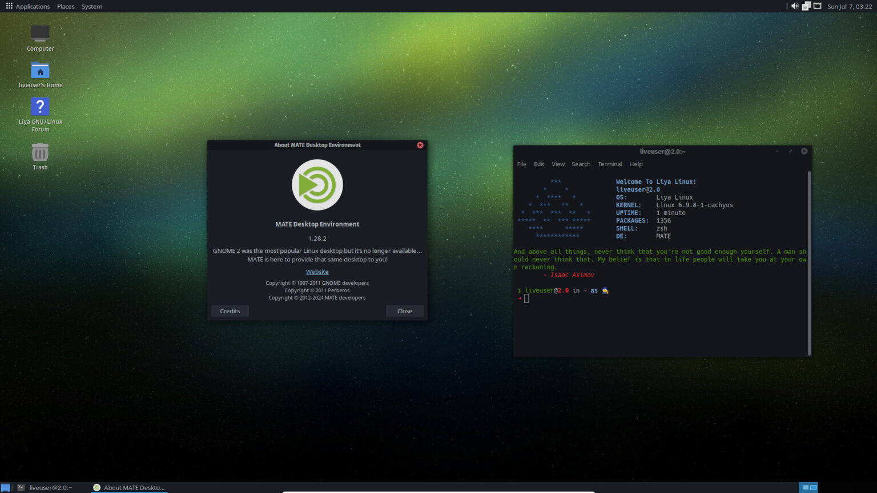This screenshot has height=493, width=877.
Task: Click the terminal prompt input cursor
Action: tap(526, 298)
